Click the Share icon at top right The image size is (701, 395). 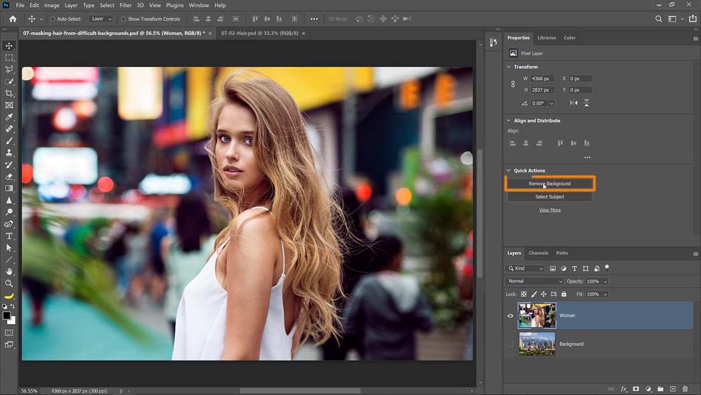(693, 19)
